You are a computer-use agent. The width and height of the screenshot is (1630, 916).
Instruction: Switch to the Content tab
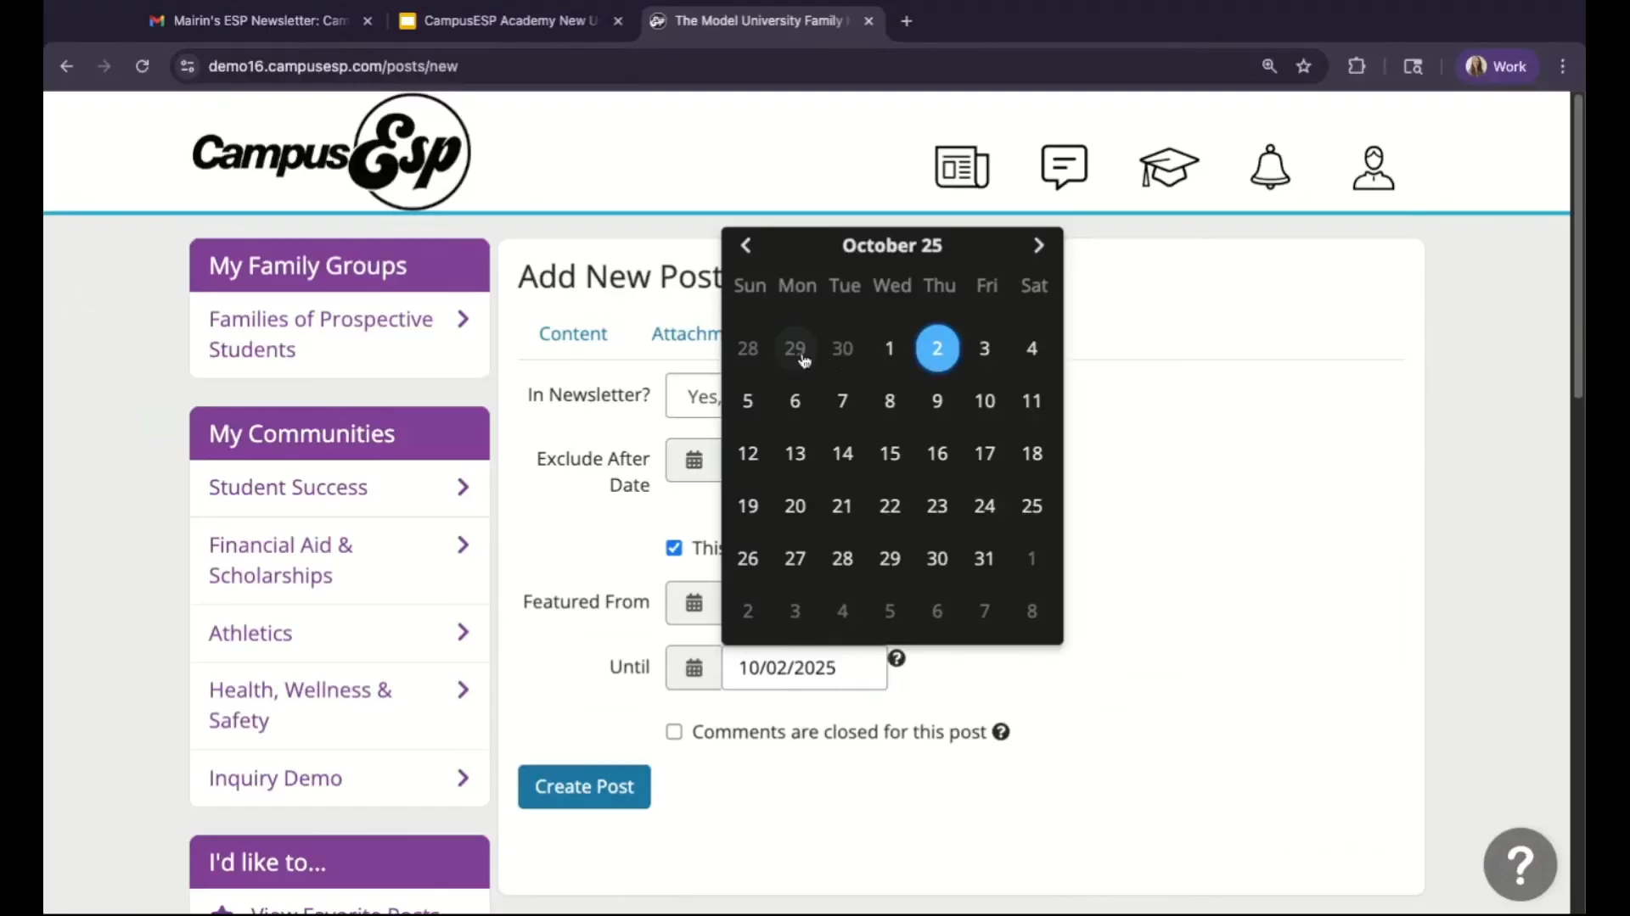coord(573,334)
